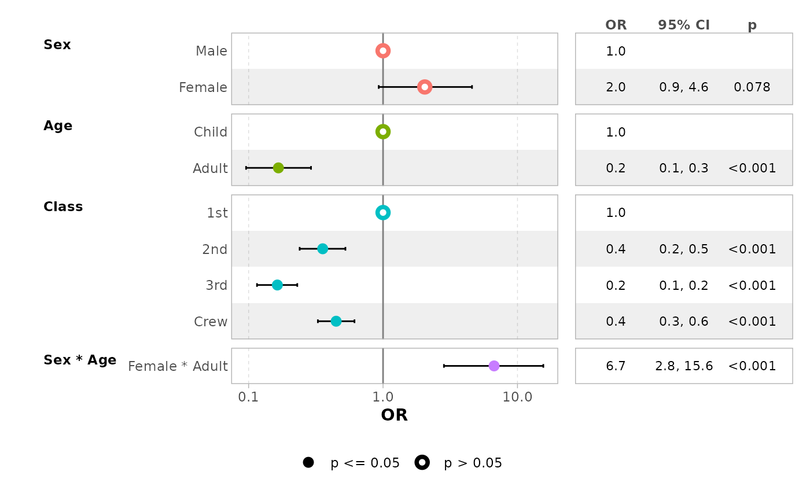The width and height of the screenshot is (810, 501).
Task: Click the OR axis title below plot
Action: pos(395,415)
